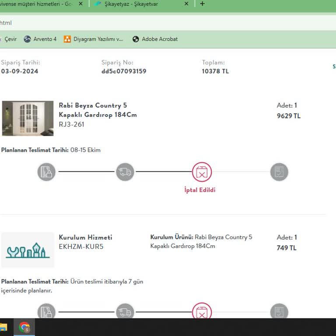
Task: Open File Explorer from the taskbar
Action: [x=3, y=327]
